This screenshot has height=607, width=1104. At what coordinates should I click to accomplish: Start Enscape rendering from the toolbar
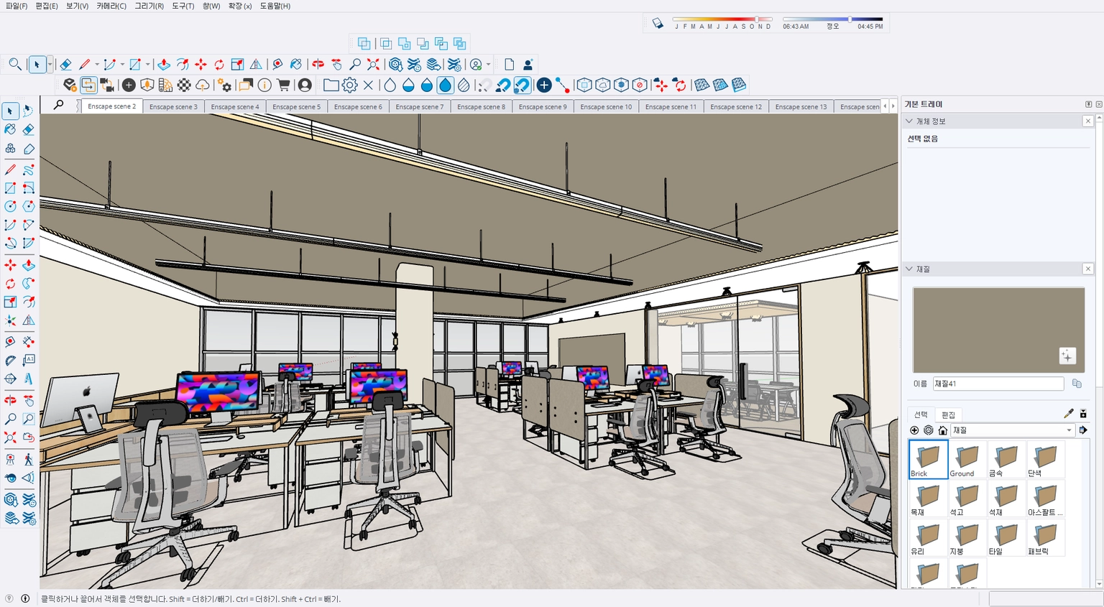[70, 85]
